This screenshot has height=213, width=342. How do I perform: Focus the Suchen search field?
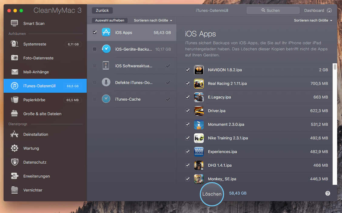[x=273, y=10]
